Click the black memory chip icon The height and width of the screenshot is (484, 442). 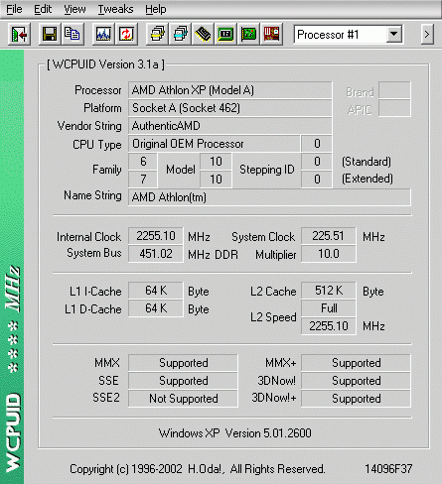pyautogui.click(x=203, y=34)
